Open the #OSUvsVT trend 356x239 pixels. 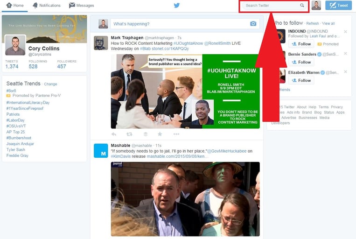click(16, 126)
